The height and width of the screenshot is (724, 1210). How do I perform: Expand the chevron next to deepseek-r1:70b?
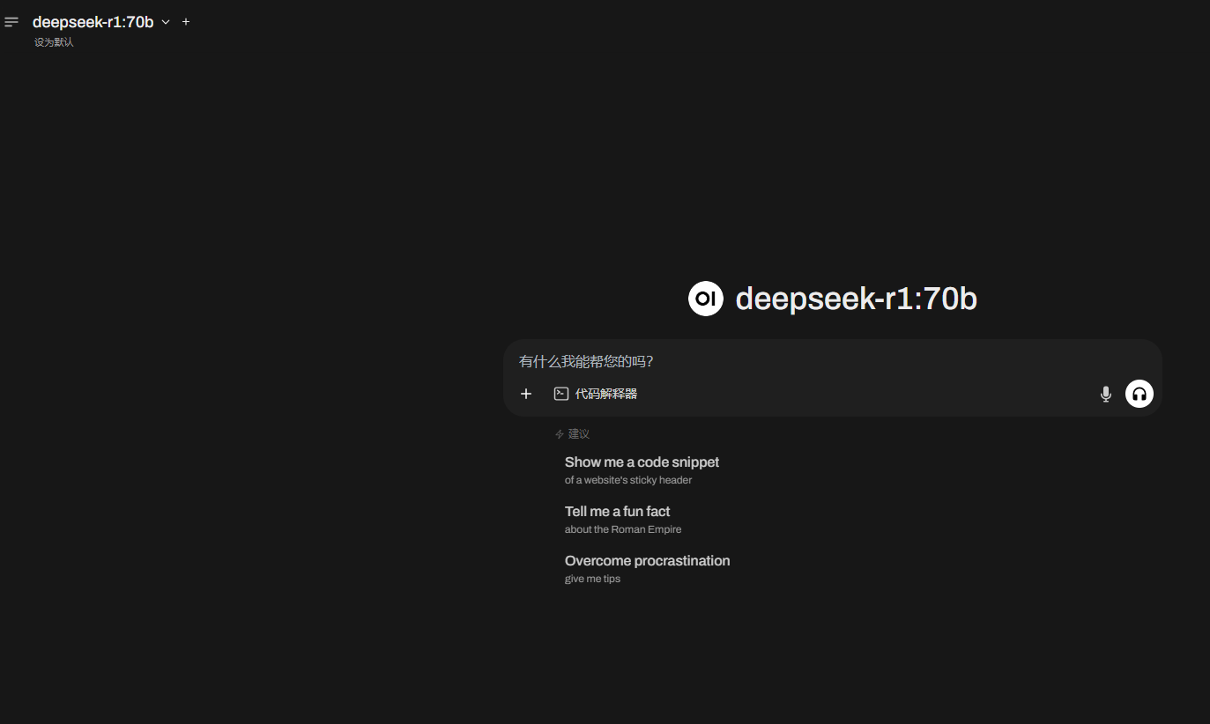coord(166,22)
